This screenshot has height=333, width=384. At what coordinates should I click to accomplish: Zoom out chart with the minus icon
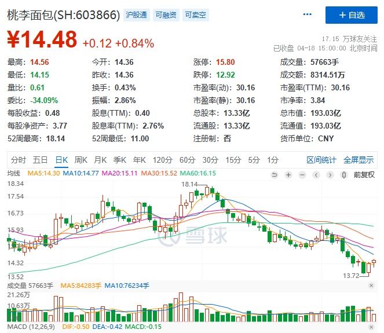click(302, 175)
